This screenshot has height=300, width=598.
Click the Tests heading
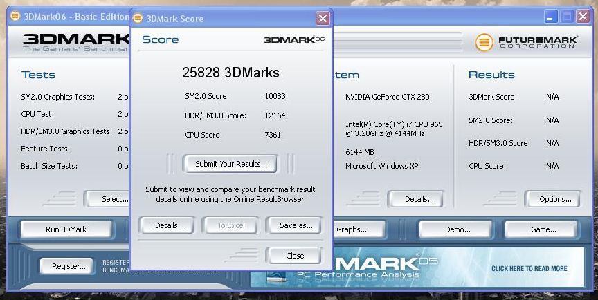coord(38,75)
